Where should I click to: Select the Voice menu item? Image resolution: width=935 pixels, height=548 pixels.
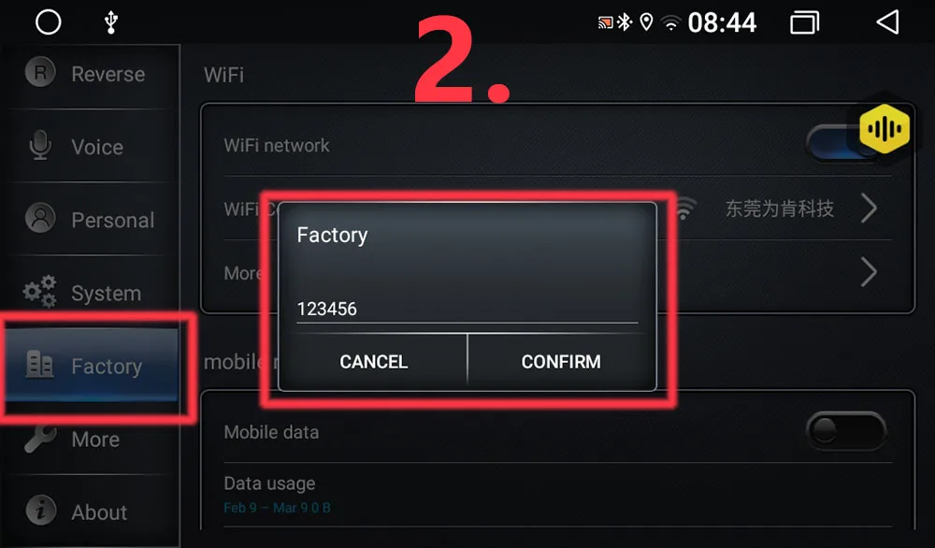93,147
